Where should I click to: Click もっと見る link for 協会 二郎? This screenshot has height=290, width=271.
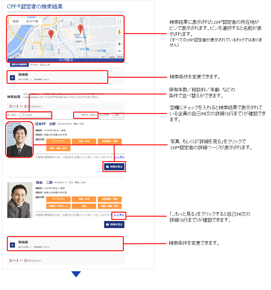click(119, 215)
